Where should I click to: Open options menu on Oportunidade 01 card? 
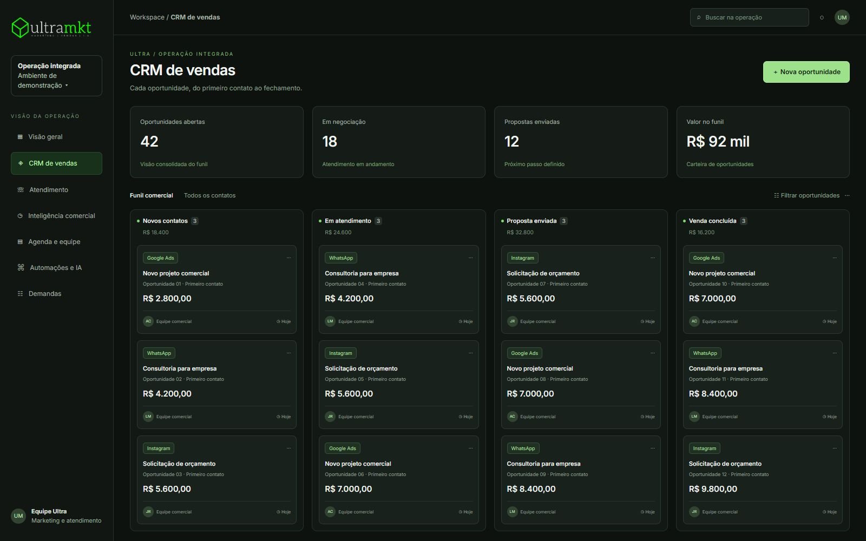pyautogui.click(x=288, y=258)
